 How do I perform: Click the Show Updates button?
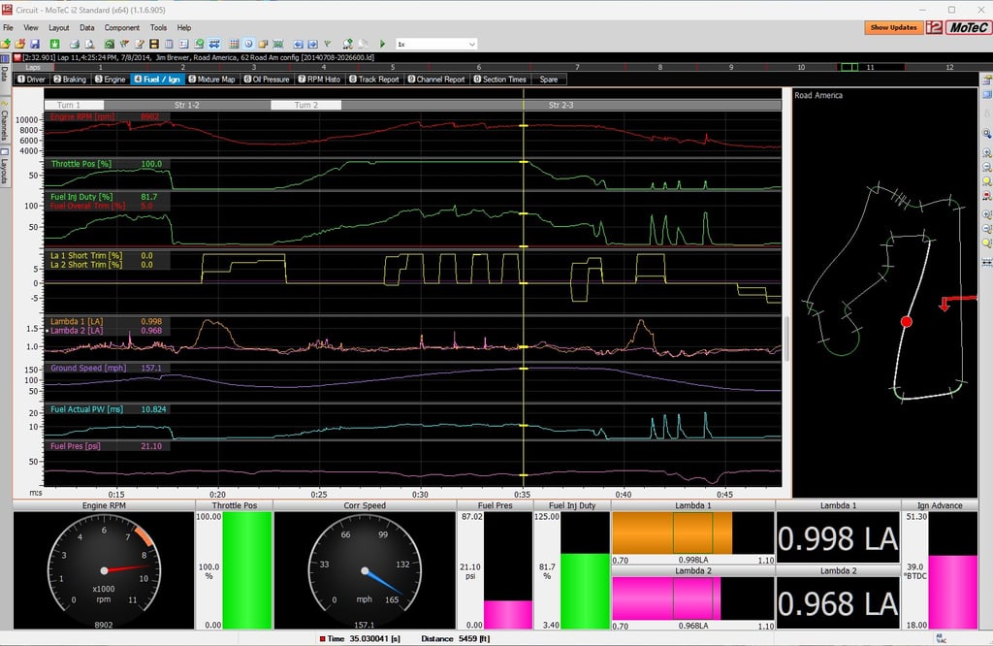pos(893,27)
